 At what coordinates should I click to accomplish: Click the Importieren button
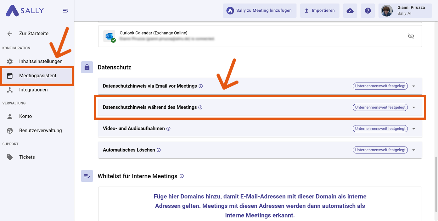point(319,11)
